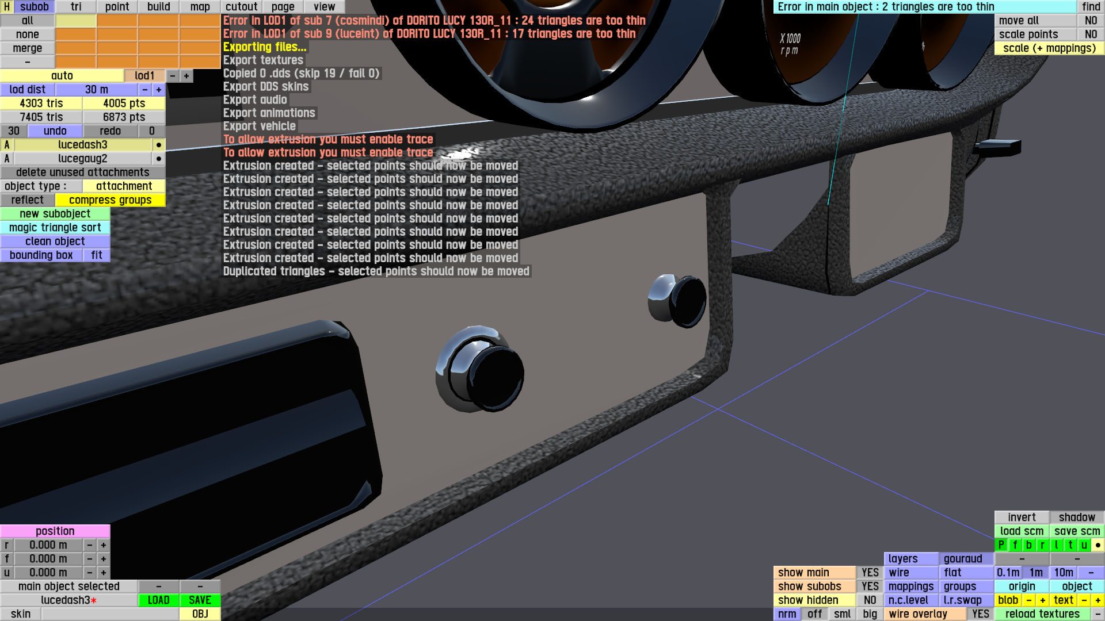Select the 'f' front view button

coord(1015,545)
